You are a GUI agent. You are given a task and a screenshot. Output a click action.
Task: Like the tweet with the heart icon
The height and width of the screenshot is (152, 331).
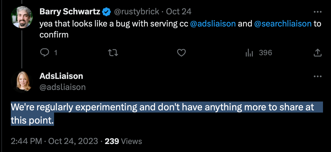click(x=181, y=52)
